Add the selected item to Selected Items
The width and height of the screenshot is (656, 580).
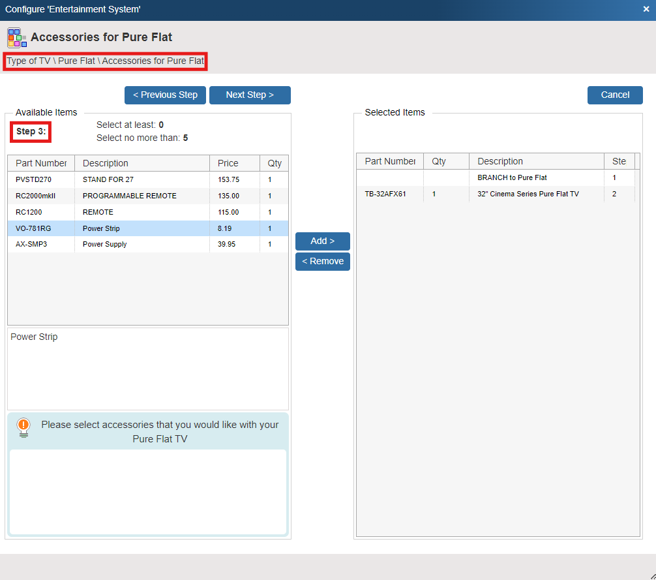pos(322,241)
